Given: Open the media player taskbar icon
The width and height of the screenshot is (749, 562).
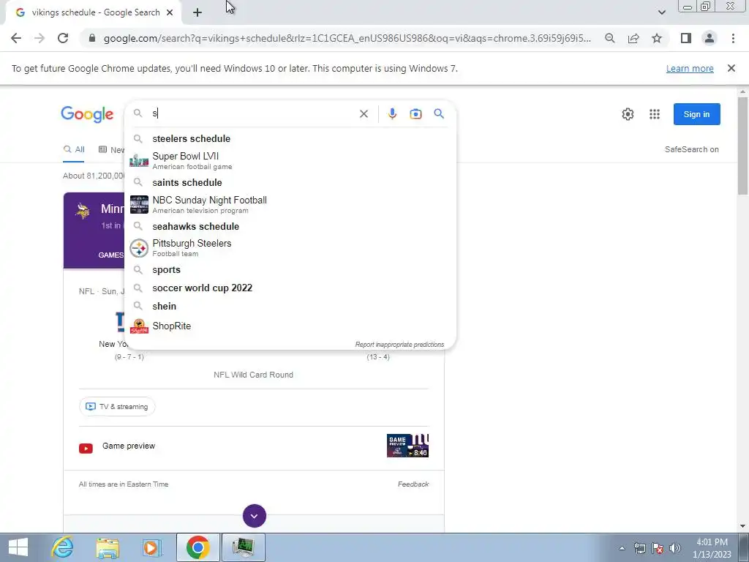Looking at the screenshot, I should tap(152, 547).
